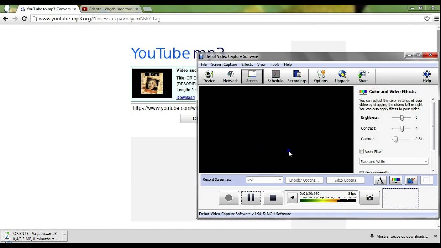Viewport: 441px width, 248px height.
Task: Open the Device capture source
Action: click(x=209, y=76)
